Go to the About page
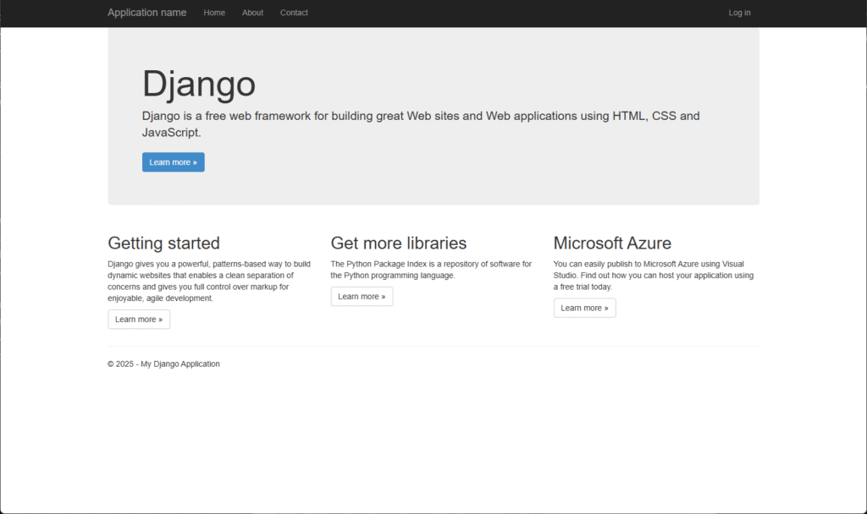867x514 pixels. (252, 13)
